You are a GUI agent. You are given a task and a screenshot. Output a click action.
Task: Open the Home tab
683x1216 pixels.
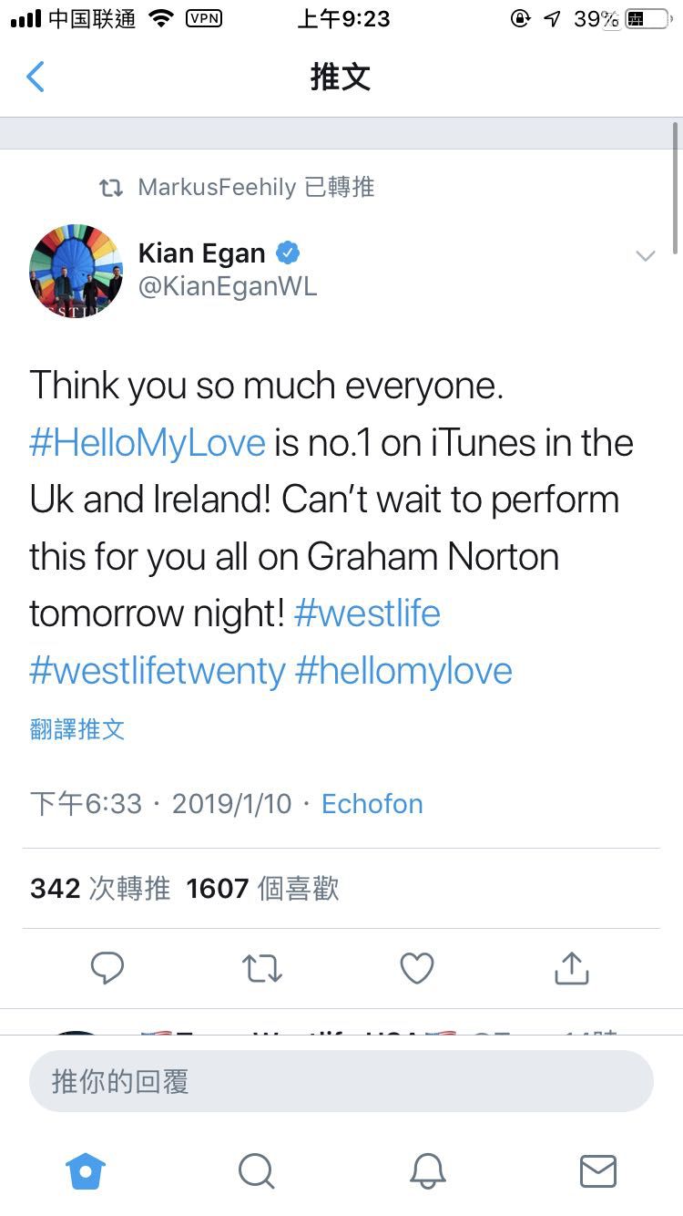pyautogui.click(x=86, y=1170)
